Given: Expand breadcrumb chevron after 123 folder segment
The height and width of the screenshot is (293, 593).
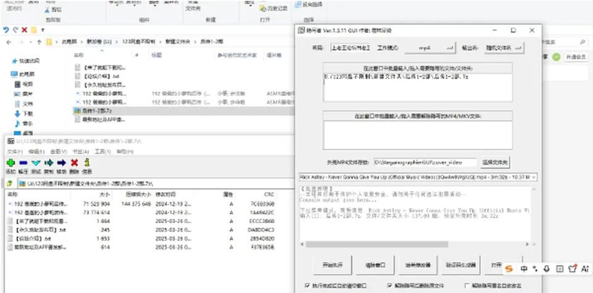Looking at the screenshot, I should click(x=161, y=42).
